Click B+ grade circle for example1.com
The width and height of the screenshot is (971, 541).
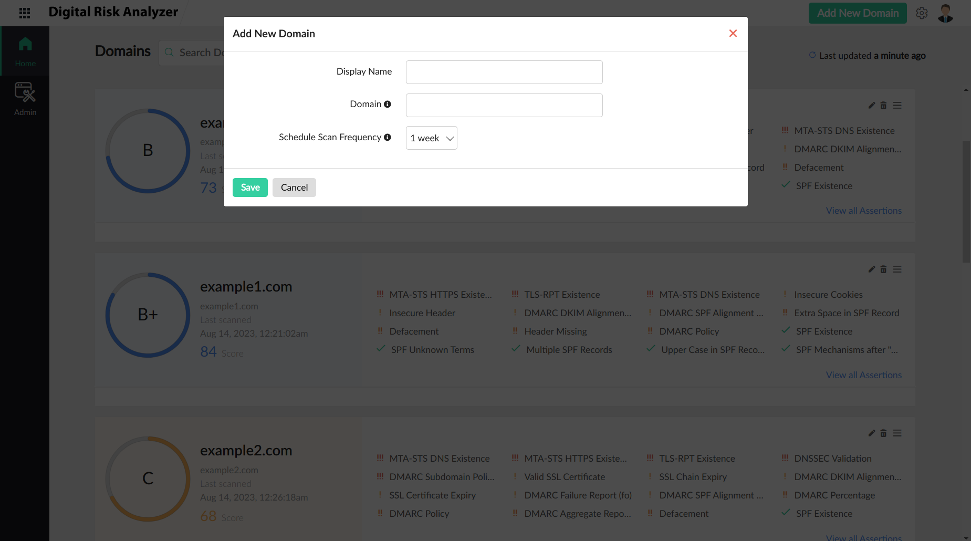148,315
